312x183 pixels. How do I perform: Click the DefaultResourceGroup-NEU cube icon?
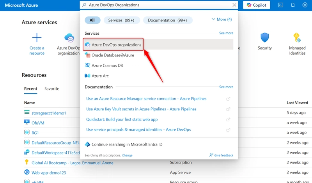pos(27,142)
